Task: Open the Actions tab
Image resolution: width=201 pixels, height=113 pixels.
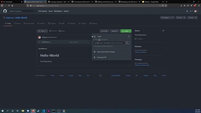Action: (x=41, y=24)
